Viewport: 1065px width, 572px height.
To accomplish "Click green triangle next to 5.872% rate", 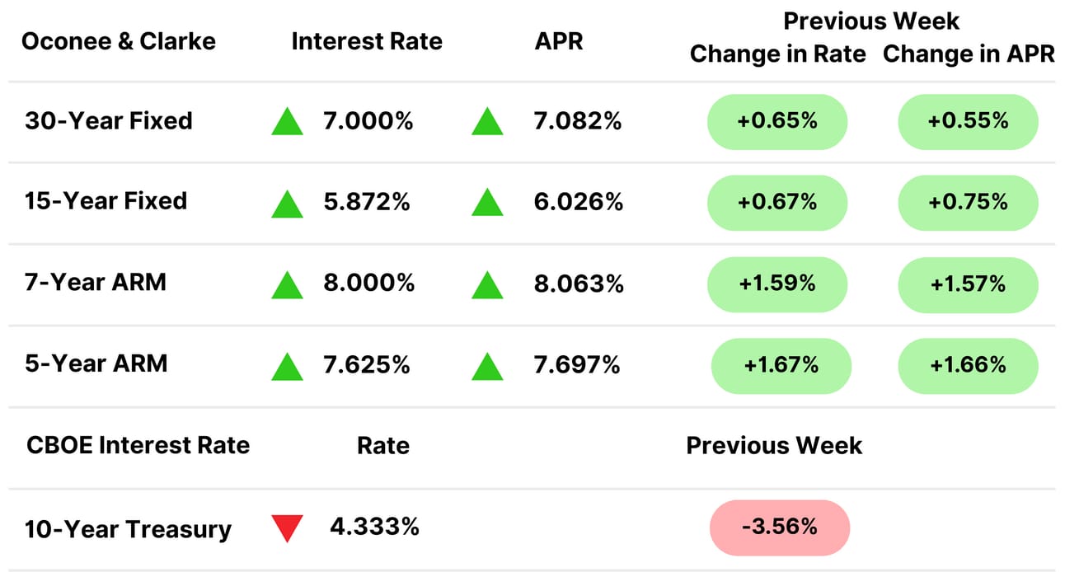I will [x=288, y=203].
